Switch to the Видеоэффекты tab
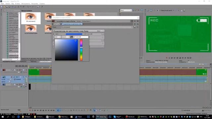The height and width of the screenshot is (119, 212). (46, 61)
